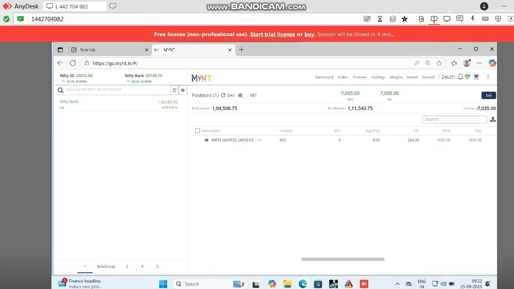
Task: Select AnyDesk remote display 1 icon
Action: click(x=434, y=19)
